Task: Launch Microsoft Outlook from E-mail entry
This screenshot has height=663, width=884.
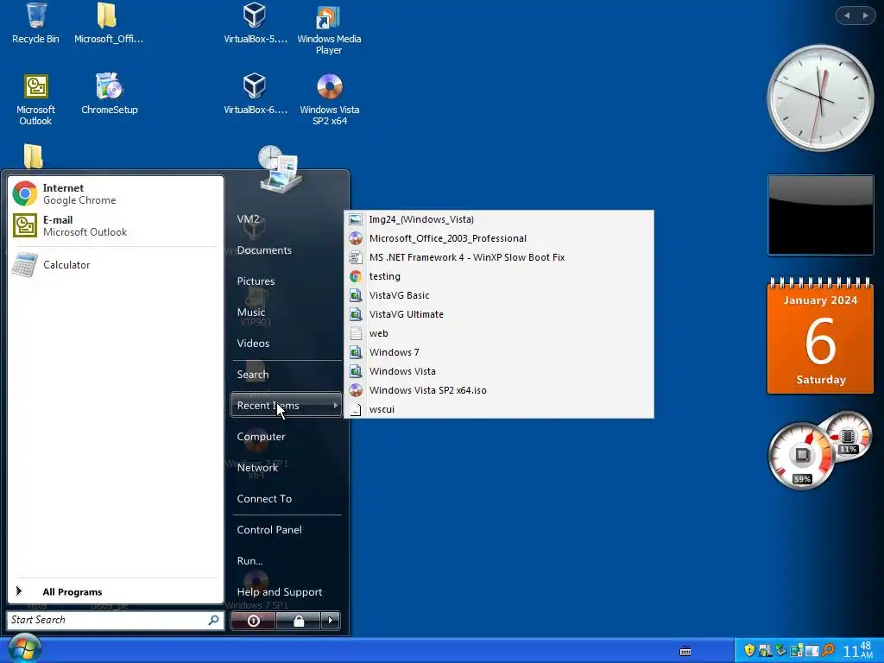Action: coord(115,225)
